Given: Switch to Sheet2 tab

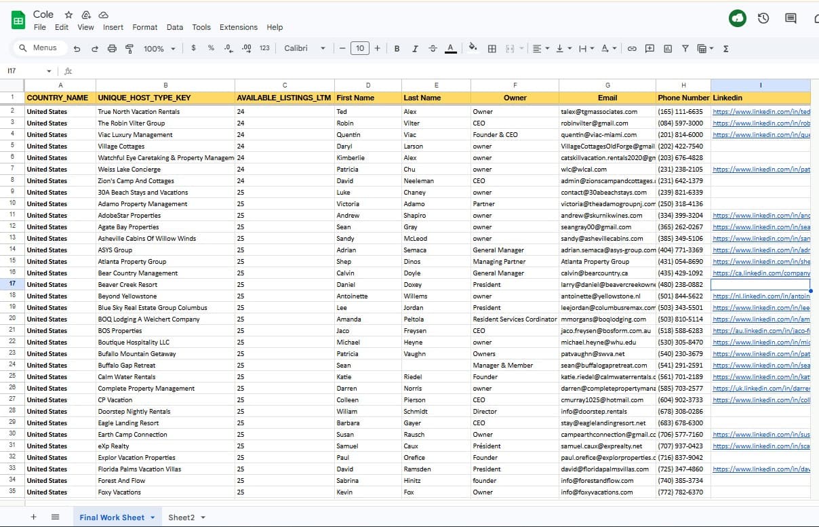Looking at the screenshot, I should [x=182, y=517].
